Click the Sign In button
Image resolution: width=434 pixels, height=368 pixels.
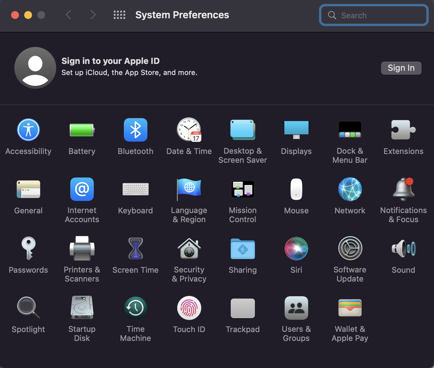click(401, 68)
